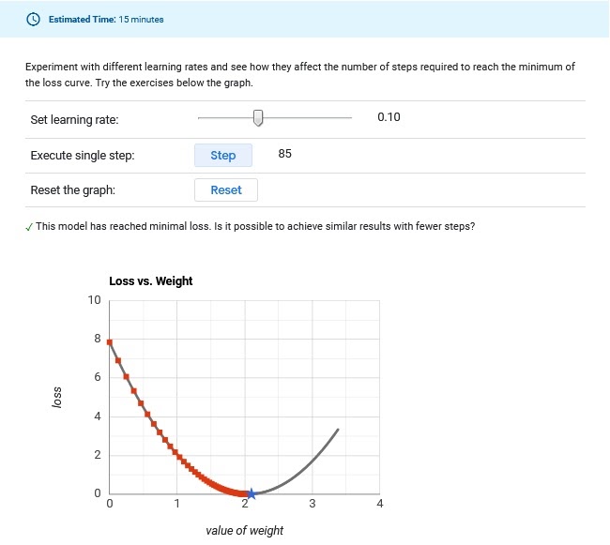The width and height of the screenshot is (610, 545).
Task: Click the slider track right of the thumb
Action: [308, 118]
